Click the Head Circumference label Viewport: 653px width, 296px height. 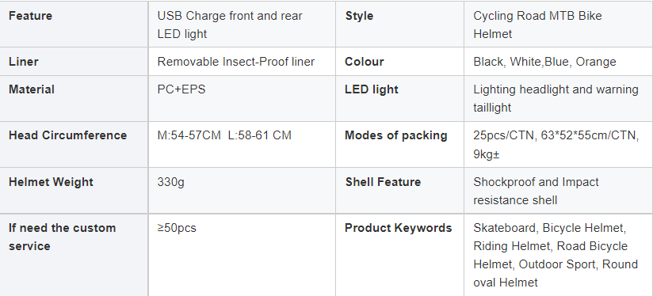coord(68,135)
